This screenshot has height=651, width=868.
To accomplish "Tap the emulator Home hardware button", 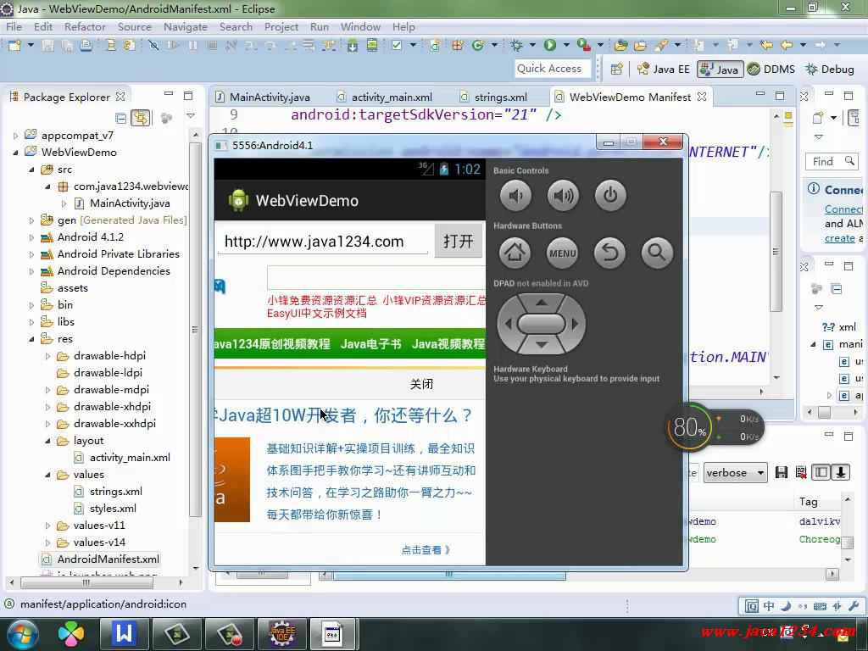I will (515, 253).
